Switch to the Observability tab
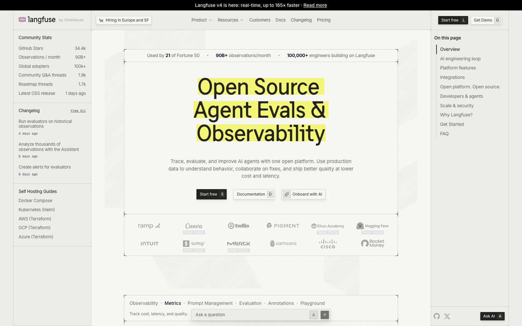 pyautogui.click(x=144, y=303)
